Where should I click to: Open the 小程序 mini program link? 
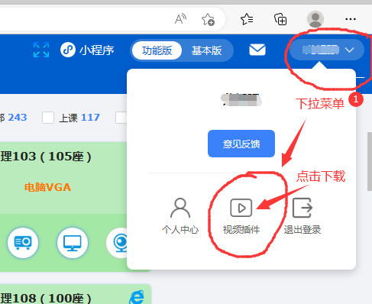click(87, 50)
